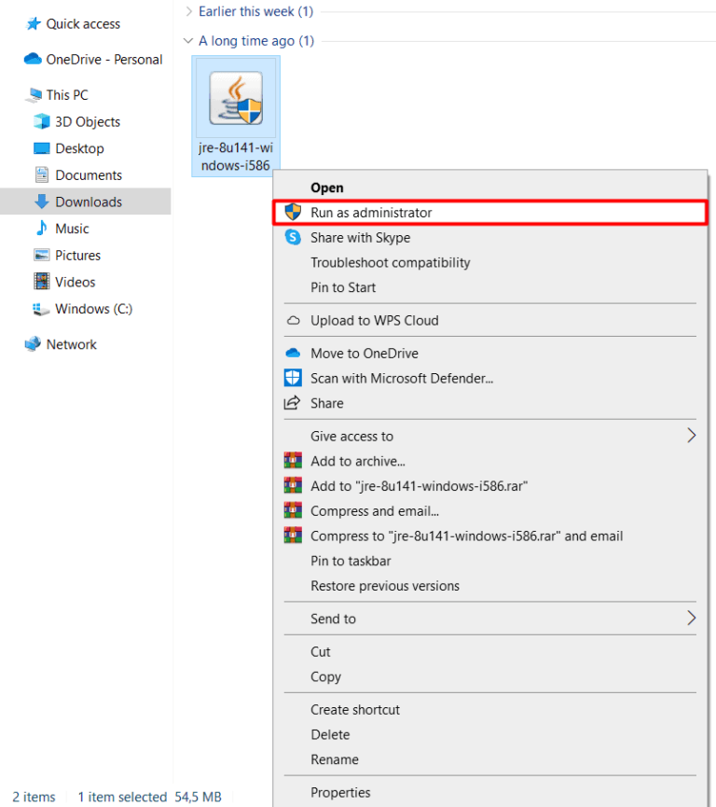Choose Pin to Start
This screenshot has height=807, width=716.
click(x=489, y=287)
